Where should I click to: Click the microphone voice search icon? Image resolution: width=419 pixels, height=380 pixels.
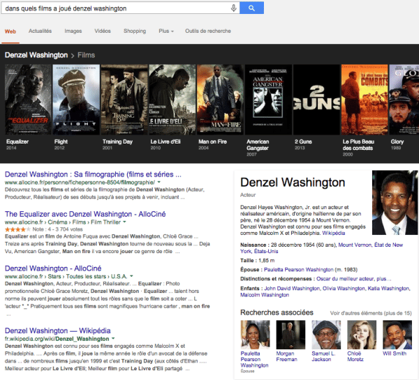[x=233, y=8]
